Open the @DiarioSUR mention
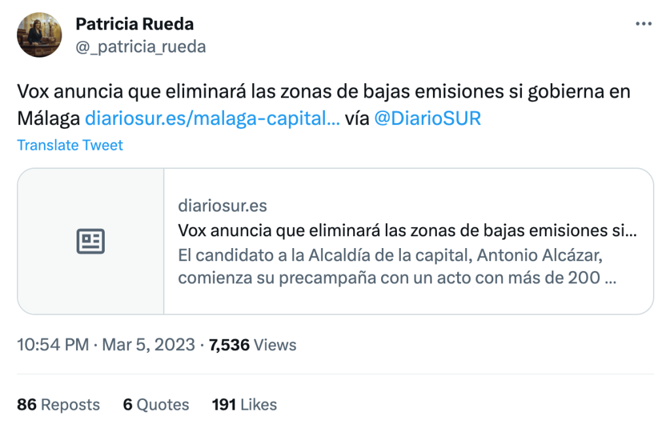 (427, 118)
